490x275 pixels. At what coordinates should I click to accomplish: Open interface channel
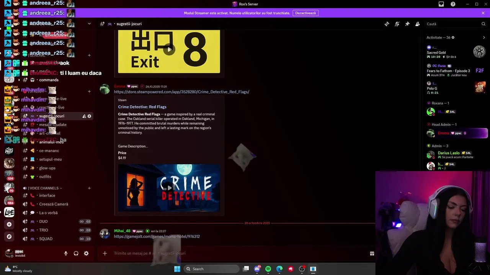47,196
